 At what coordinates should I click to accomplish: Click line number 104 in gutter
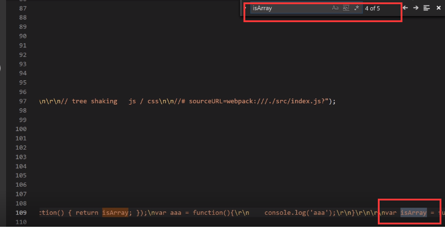click(x=20, y=166)
